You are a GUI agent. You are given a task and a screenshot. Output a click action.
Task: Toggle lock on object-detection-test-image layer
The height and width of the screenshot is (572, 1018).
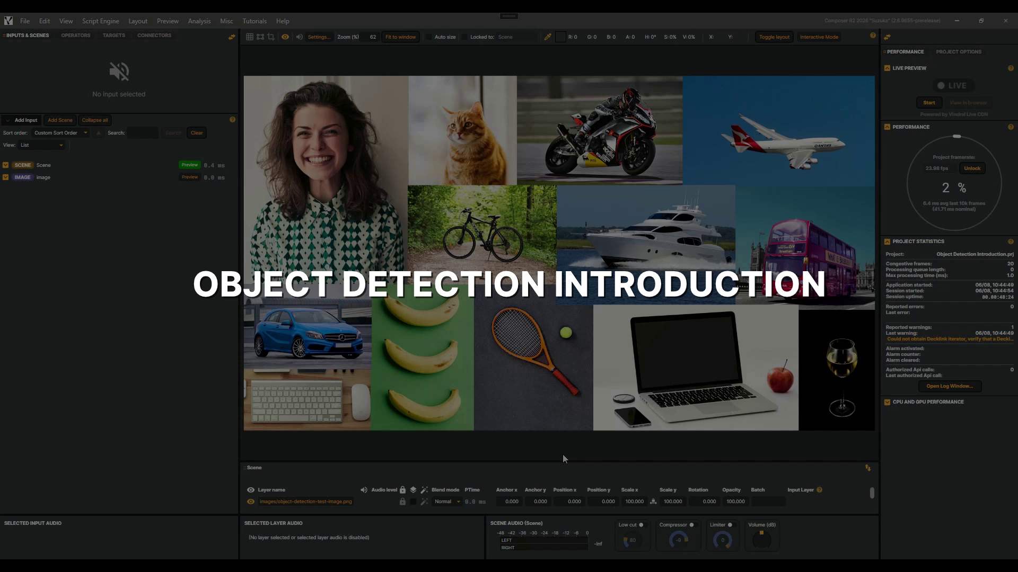(402, 502)
